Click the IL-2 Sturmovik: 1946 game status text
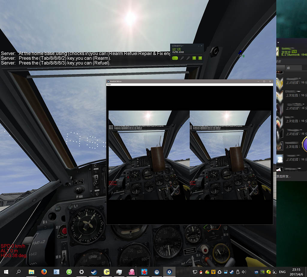This screenshot has width=307, height=277. click(x=294, y=55)
